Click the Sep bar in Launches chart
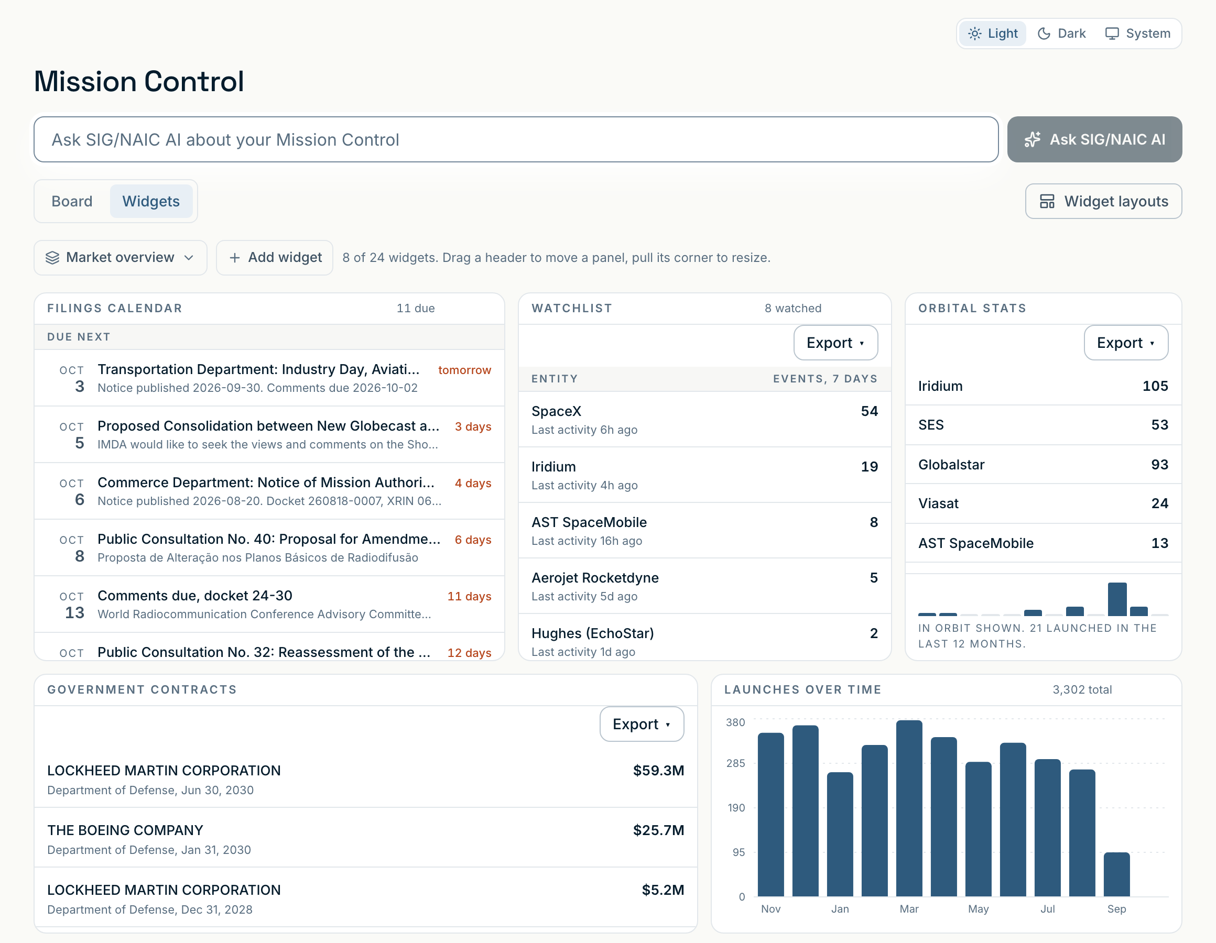The image size is (1216, 943). pos(1116,874)
